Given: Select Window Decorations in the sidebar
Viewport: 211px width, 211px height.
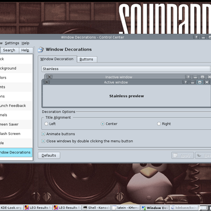Looking at the screenshot, I should 16,152.
